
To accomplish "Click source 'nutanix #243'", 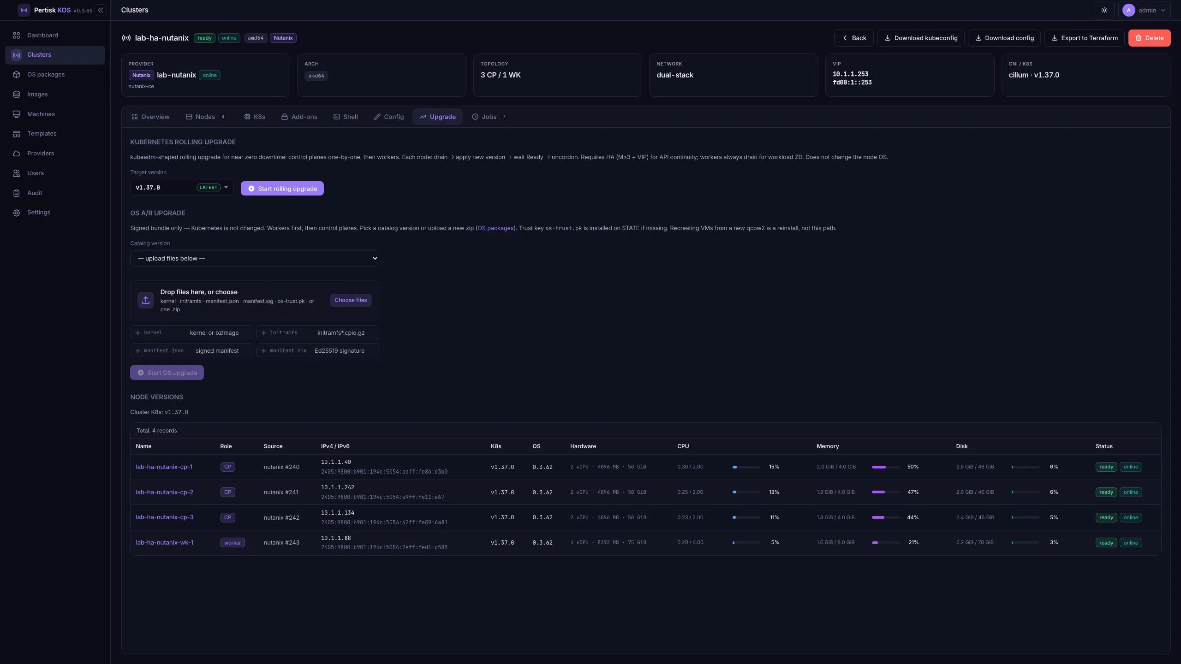I will pyautogui.click(x=281, y=543).
